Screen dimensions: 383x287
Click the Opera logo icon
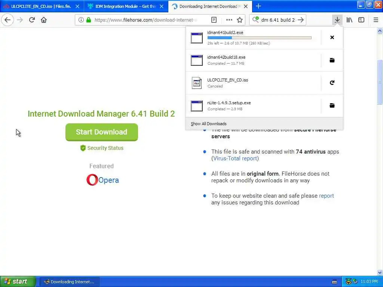coord(92,180)
